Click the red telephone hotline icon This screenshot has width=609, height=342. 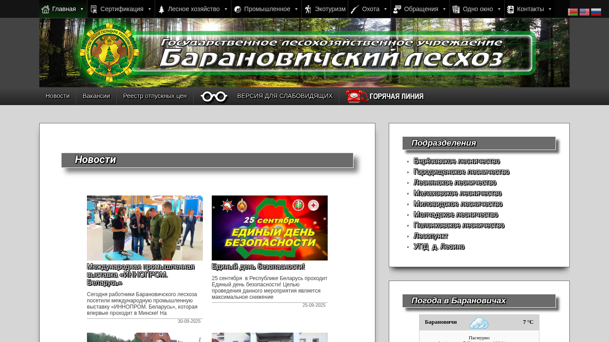point(357,96)
